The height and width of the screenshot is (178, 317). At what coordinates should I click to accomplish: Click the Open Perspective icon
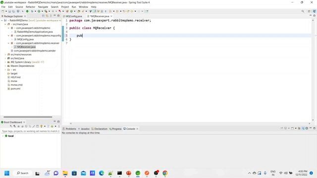coord(309,11)
